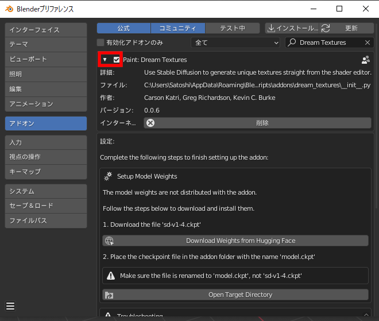Click the globe icon on Download Weights button

[x=109, y=241]
